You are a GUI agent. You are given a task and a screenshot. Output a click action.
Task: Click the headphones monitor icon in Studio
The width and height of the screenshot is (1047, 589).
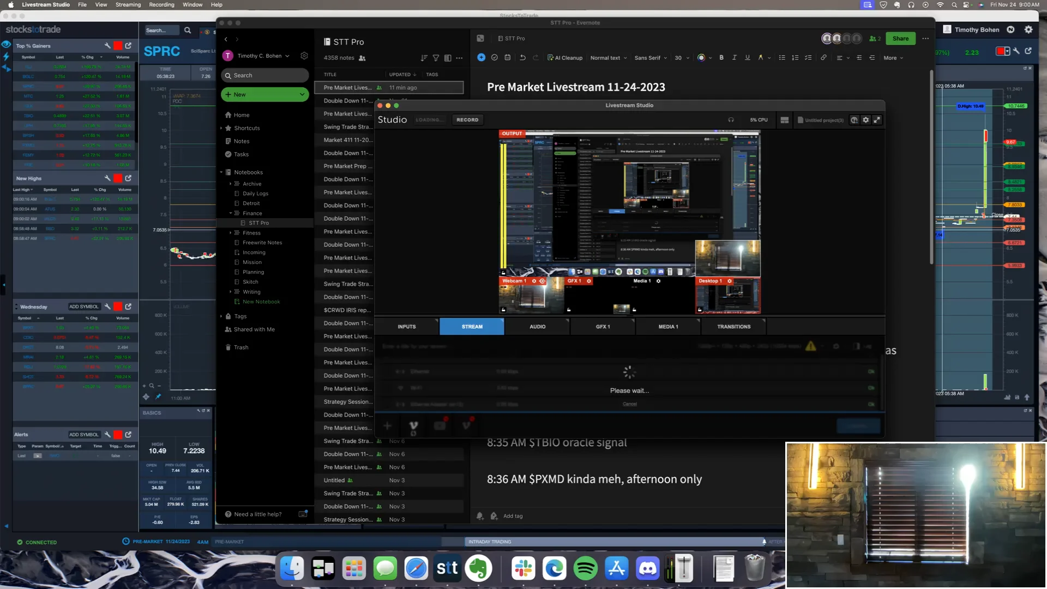pyautogui.click(x=731, y=120)
